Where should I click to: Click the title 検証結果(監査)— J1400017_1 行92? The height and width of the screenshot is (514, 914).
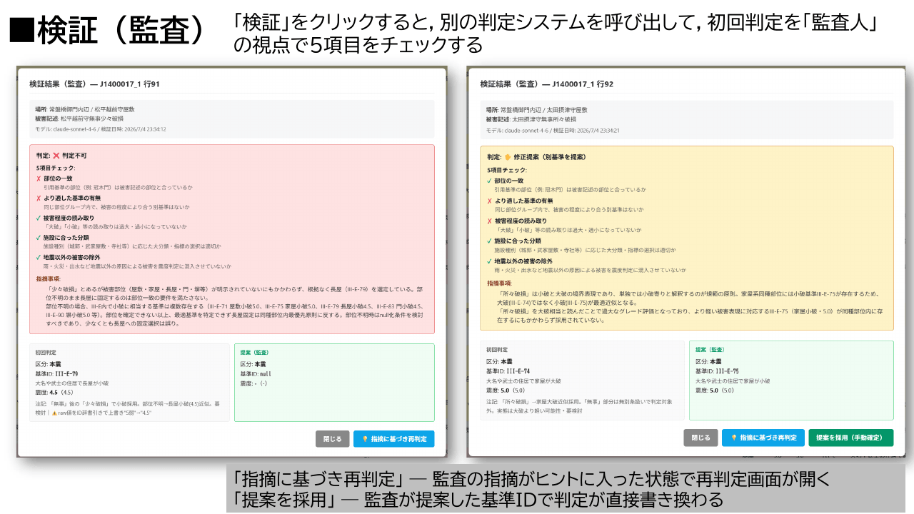tap(547, 84)
